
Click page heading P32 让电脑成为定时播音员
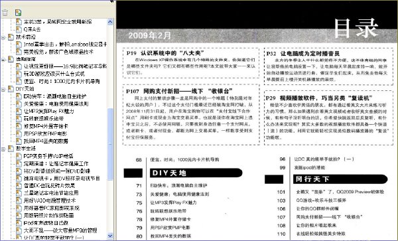[x=303, y=54]
